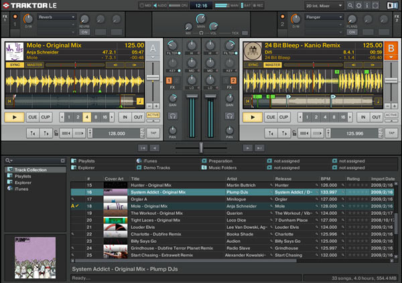Open the Flanger effect selector dropdown
Image resolution: width=402 pixels, height=283 pixels.
pyautogui.click(x=324, y=17)
